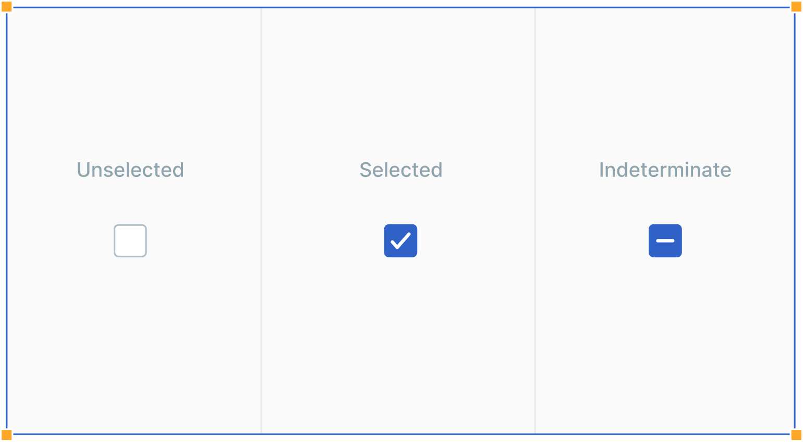Grab the top-right orange corner handle
This screenshot has width=803, height=442.
796,7
